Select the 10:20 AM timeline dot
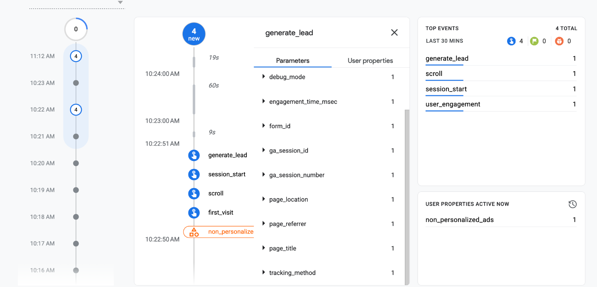This screenshot has width=597, height=287. coord(76,163)
